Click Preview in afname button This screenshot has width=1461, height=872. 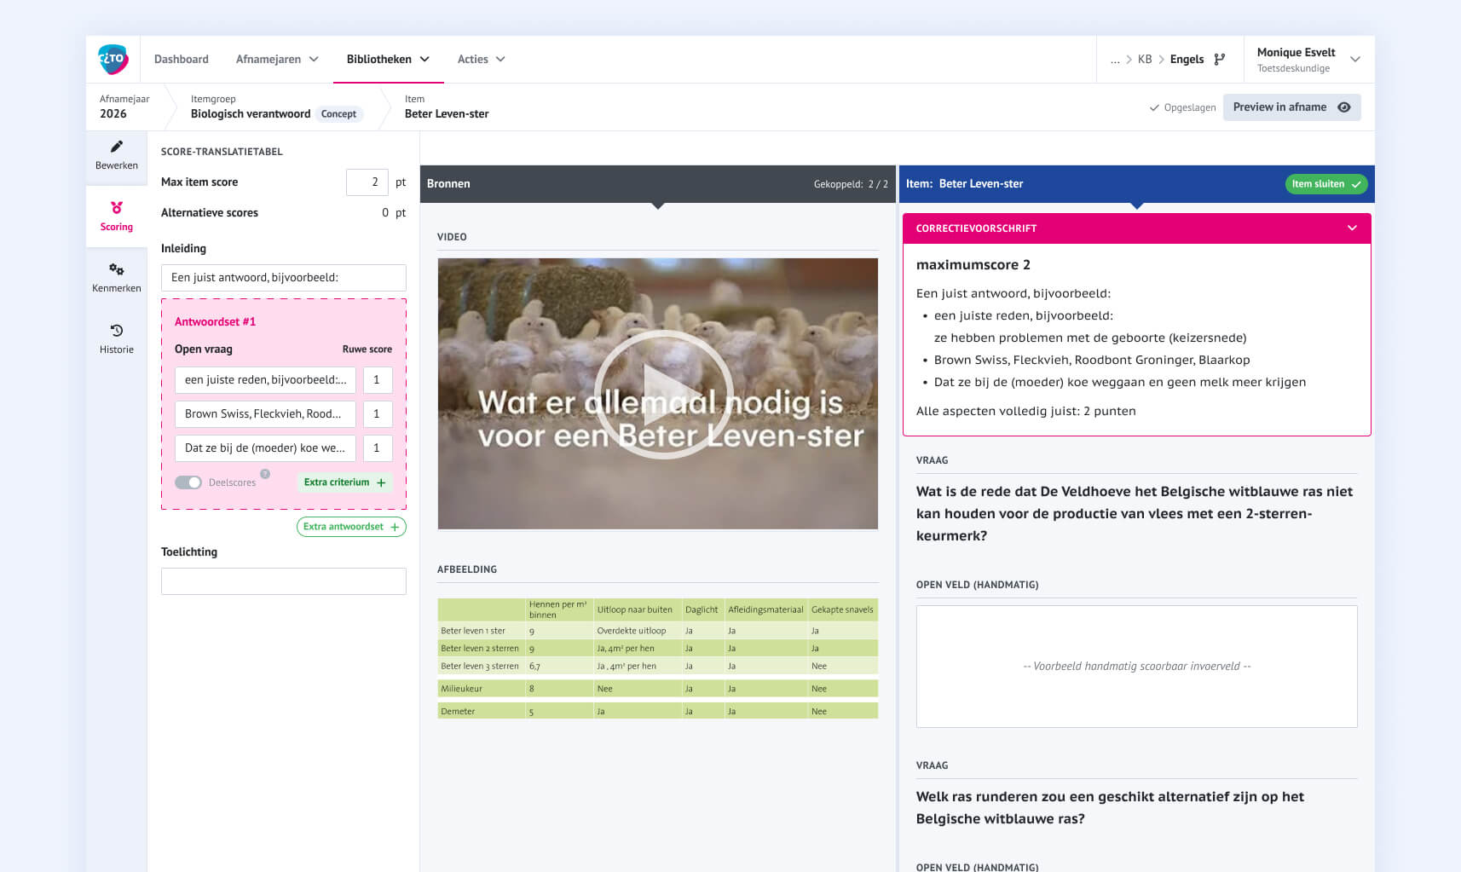pos(1291,107)
